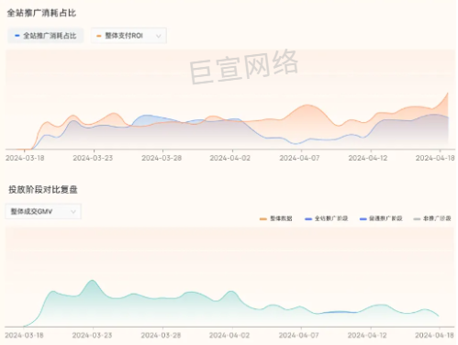Image resolution: width=458 pixels, height=345 pixels.
Task: Click the orange marker in 整体支付ROI selector
Action: pyautogui.click(x=99, y=36)
